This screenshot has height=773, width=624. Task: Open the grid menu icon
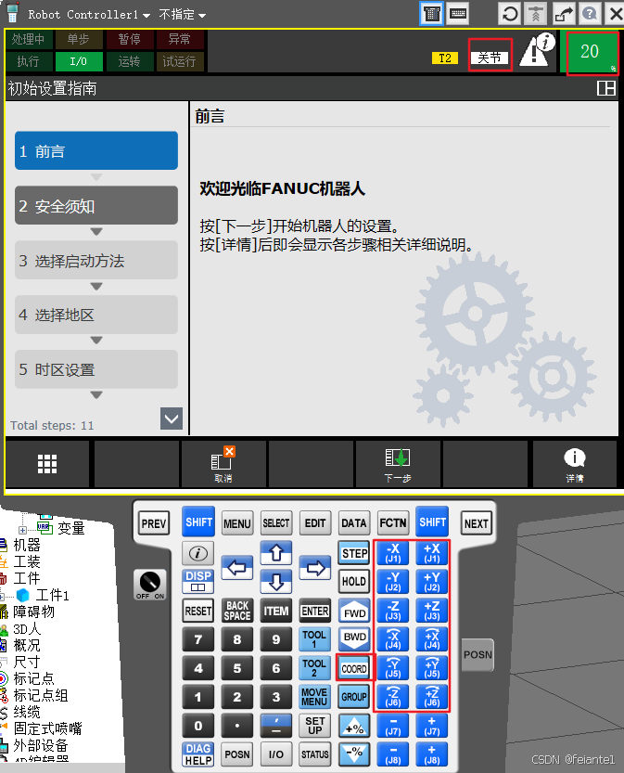47,464
